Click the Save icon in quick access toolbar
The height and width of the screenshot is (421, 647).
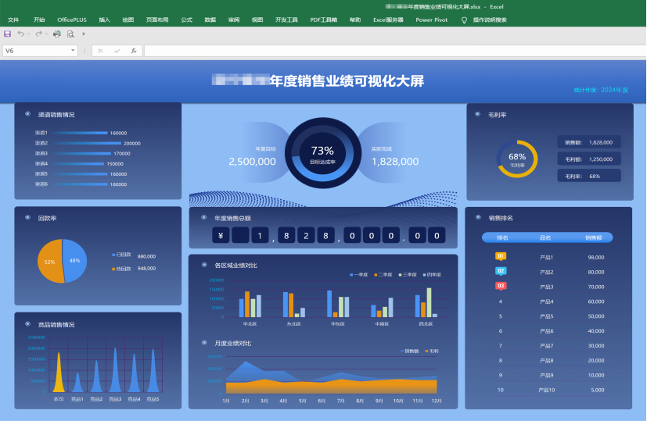[7, 34]
